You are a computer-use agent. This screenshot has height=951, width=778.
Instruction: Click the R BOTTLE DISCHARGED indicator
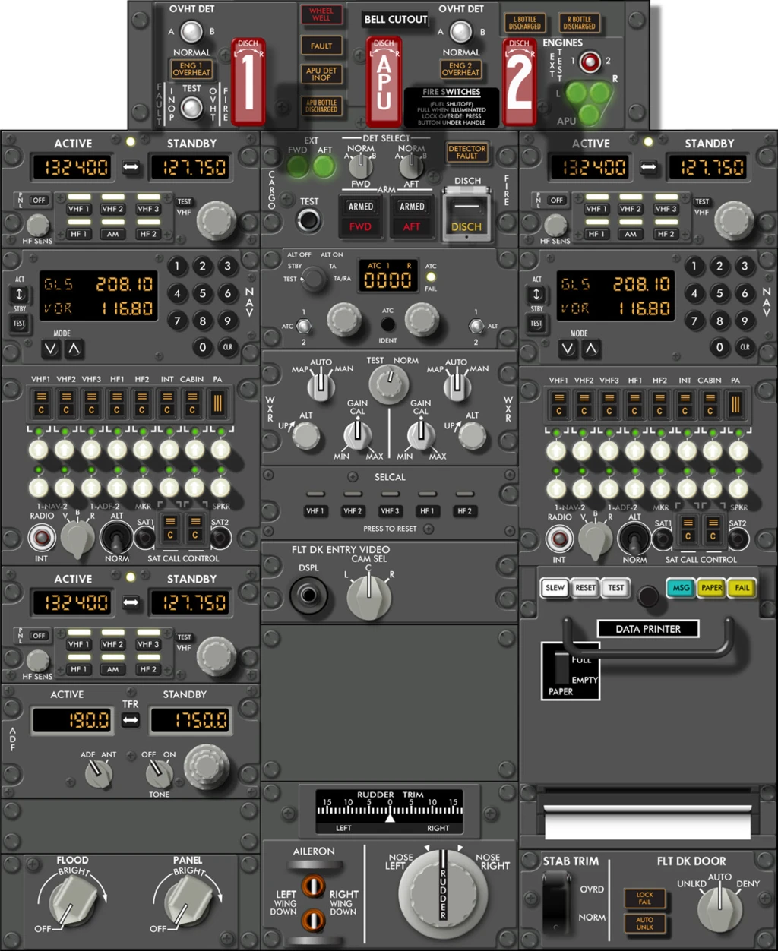580,23
